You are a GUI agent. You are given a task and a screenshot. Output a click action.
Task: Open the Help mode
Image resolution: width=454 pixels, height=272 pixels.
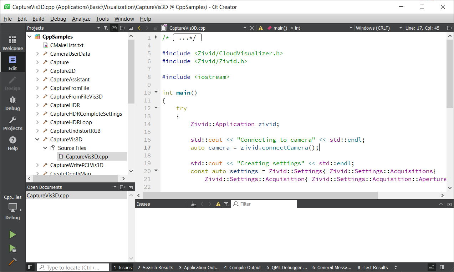tap(12, 143)
